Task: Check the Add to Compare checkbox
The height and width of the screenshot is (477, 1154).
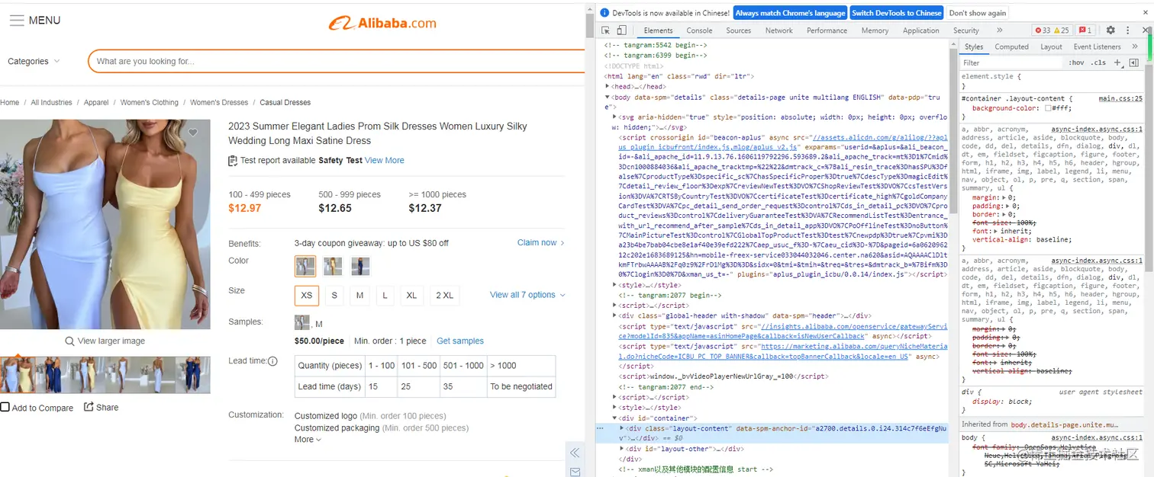Action: [x=5, y=407]
